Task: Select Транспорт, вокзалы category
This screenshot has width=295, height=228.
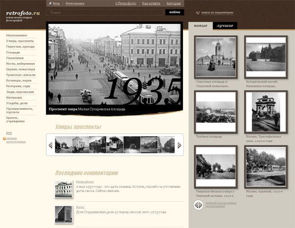Action: [x=21, y=75]
